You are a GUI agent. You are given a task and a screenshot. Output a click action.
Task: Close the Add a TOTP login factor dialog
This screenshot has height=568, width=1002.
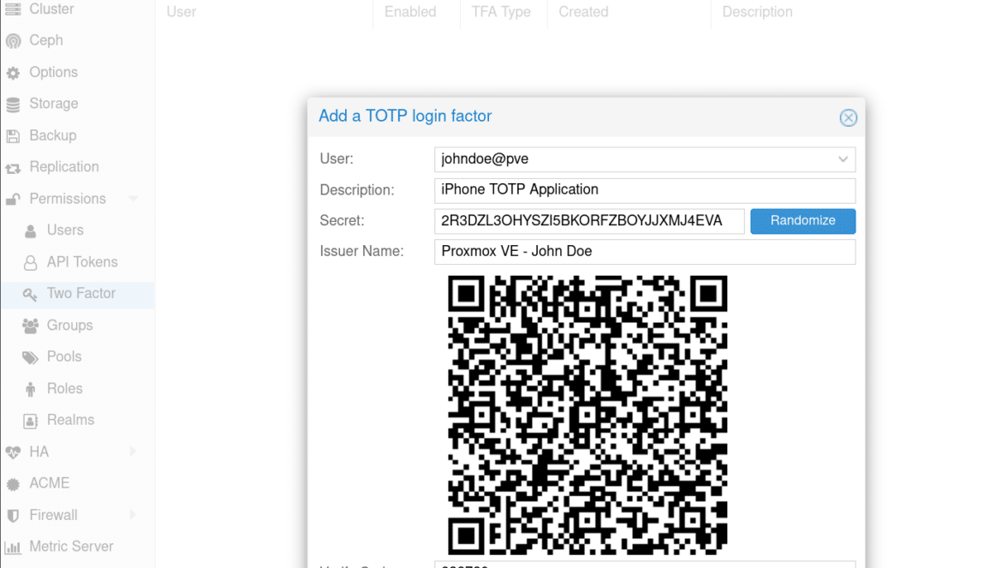click(848, 117)
